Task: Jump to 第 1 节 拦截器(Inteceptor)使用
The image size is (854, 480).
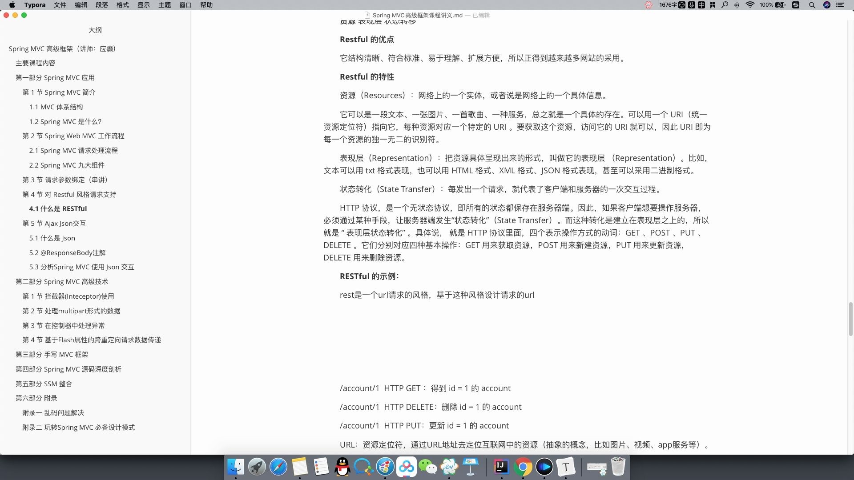Action: pos(68,296)
